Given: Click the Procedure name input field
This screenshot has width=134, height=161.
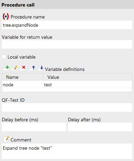Looking at the screenshot, I should [x=67, y=25].
